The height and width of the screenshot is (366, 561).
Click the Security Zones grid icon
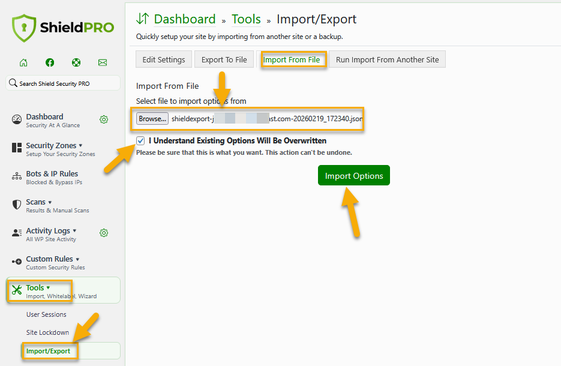(x=17, y=148)
